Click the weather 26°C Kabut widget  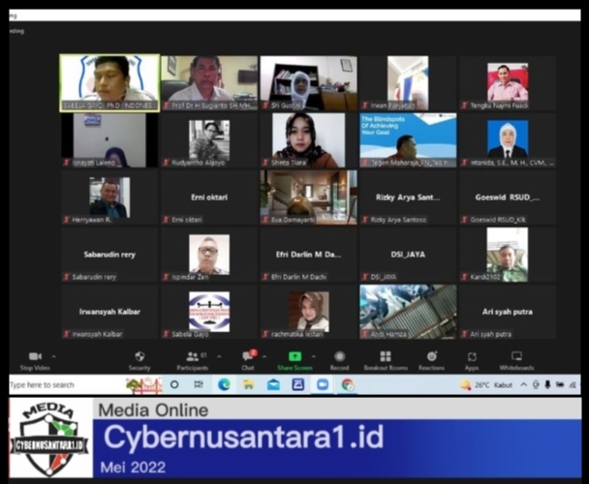pos(486,385)
